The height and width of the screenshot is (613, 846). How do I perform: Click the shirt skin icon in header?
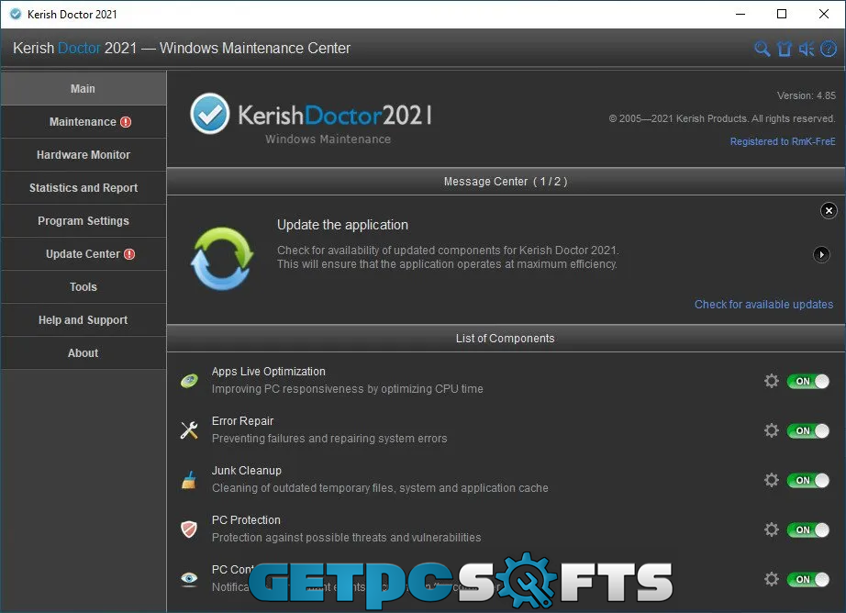coord(784,49)
